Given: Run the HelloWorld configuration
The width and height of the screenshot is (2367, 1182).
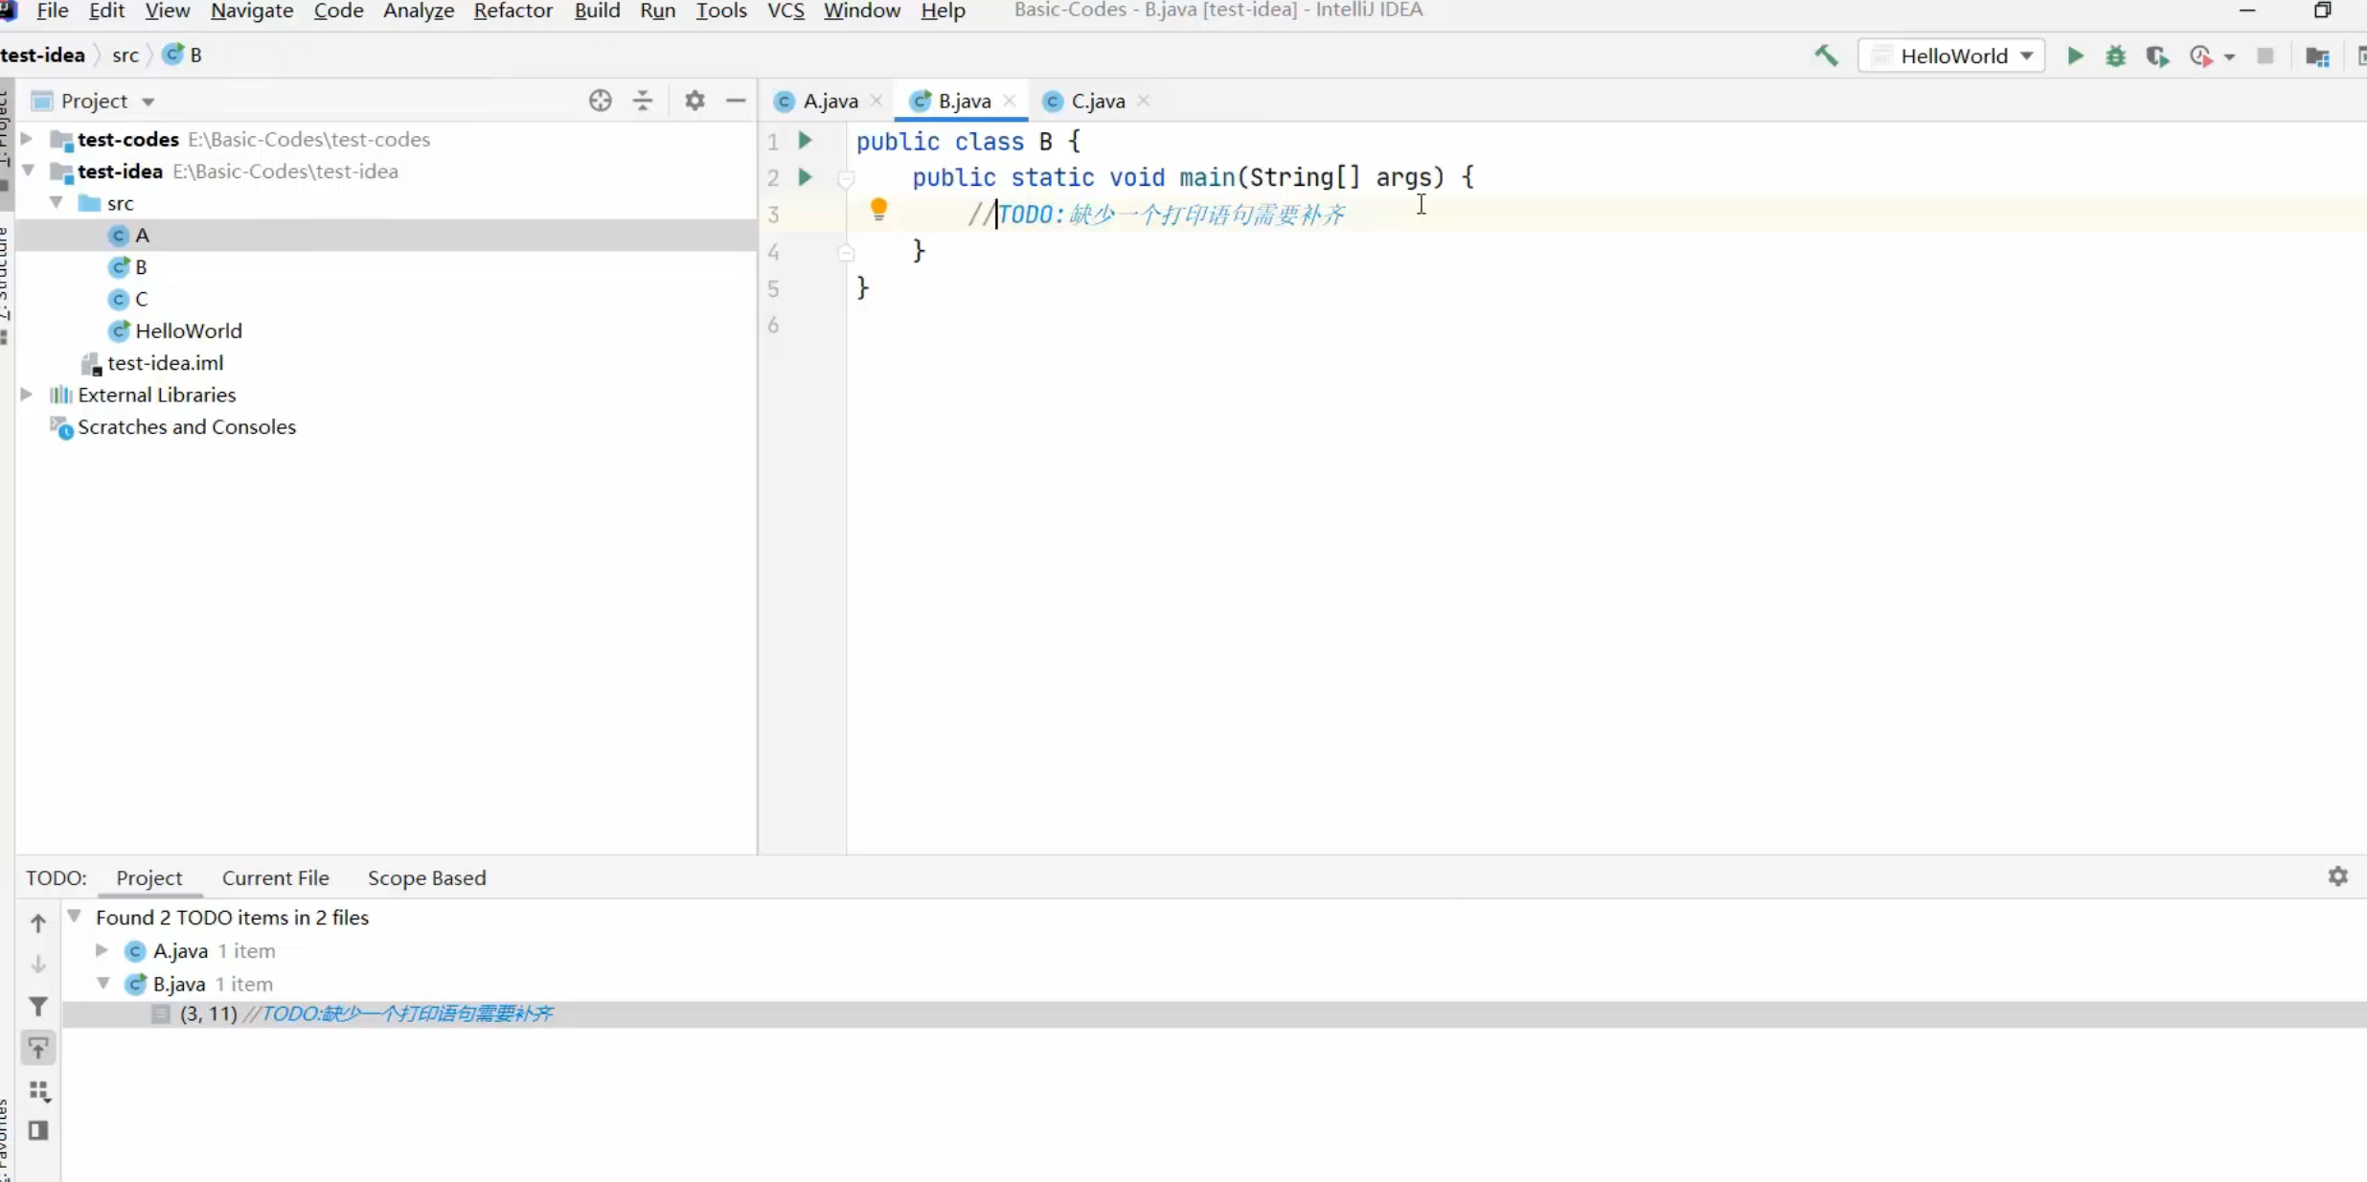Looking at the screenshot, I should tap(2075, 56).
